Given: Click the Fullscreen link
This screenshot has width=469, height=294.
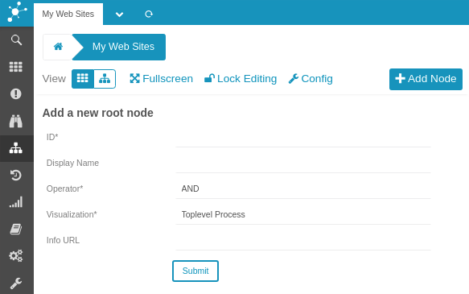Looking at the screenshot, I should [161, 79].
